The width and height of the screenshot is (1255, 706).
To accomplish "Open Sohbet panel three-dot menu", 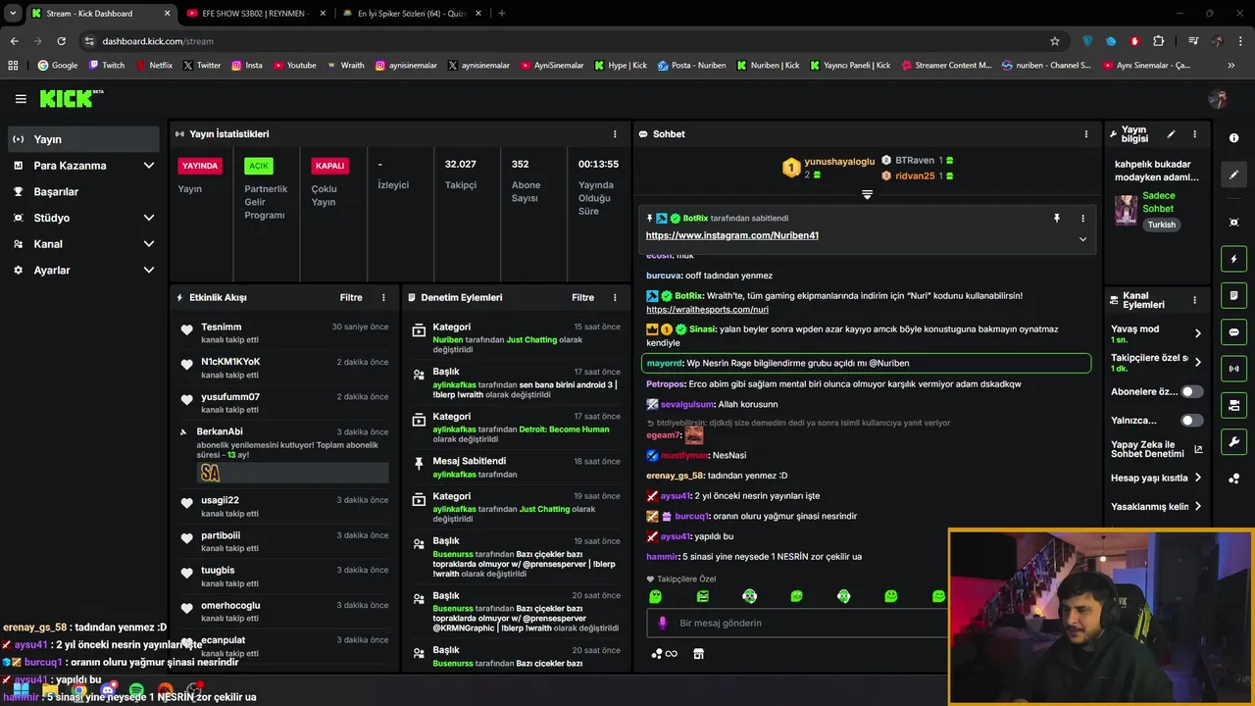I will [x=1085, y=134].
